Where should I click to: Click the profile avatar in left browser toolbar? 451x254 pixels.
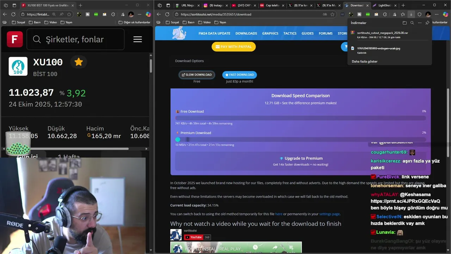point(131,14)
